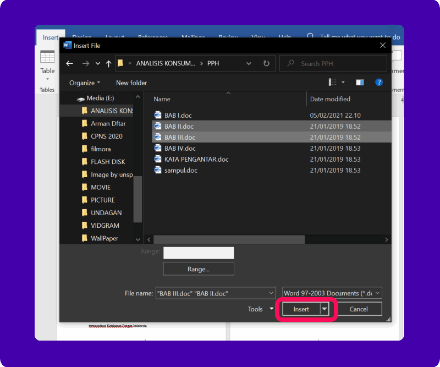Click the Up one level arrow
This screenshot has width=440, height=367.
[x=108, y=63]
